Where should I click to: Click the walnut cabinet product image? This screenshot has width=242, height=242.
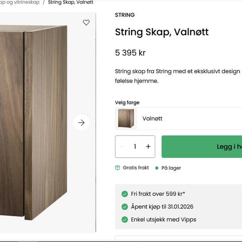[x=34, y=123]
